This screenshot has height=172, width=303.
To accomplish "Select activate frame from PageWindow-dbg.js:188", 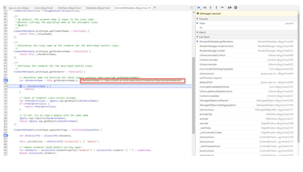I will [247, 123].
